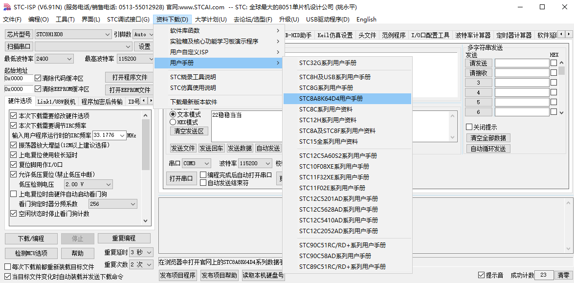Viewport: 574px width, 283px height.
Task: Select 文本模式 radio button
Action: coord(185,114)
